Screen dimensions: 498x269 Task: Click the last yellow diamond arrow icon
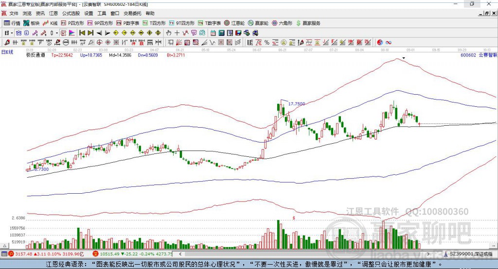[158, 33]
